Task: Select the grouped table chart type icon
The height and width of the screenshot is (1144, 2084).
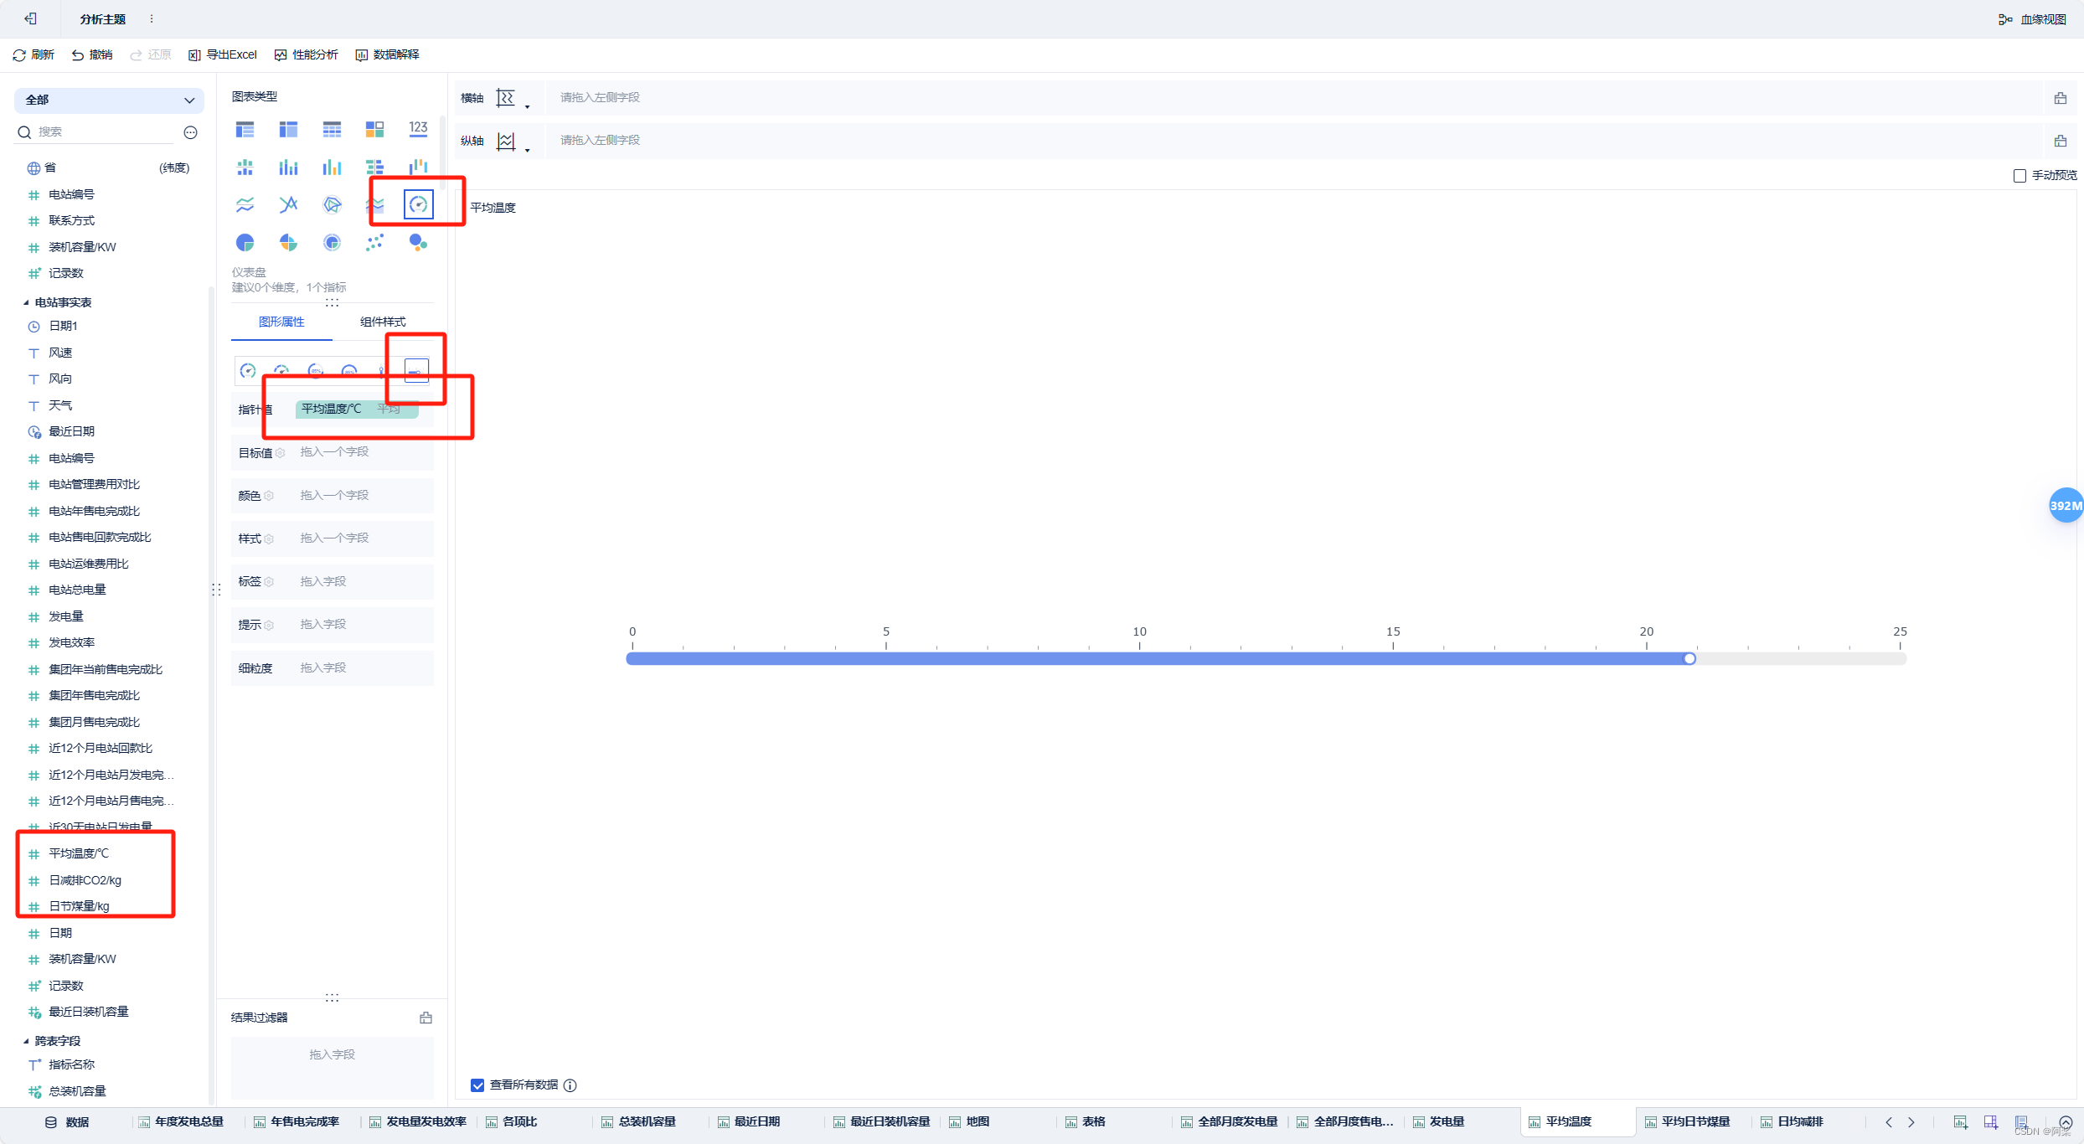Action: [245, 129]
